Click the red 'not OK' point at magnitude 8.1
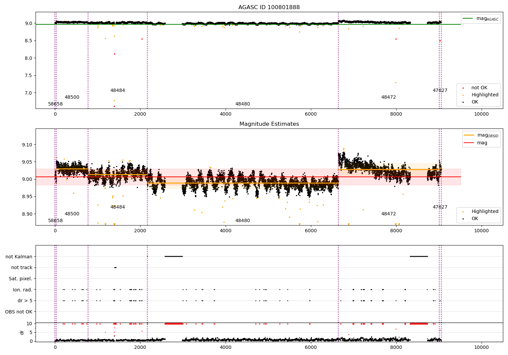Screen dimensions: 508x355 point(114,54)
